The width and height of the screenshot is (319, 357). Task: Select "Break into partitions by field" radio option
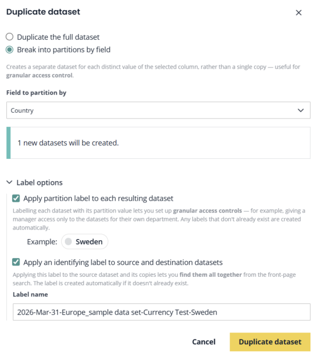coord(10,49)
